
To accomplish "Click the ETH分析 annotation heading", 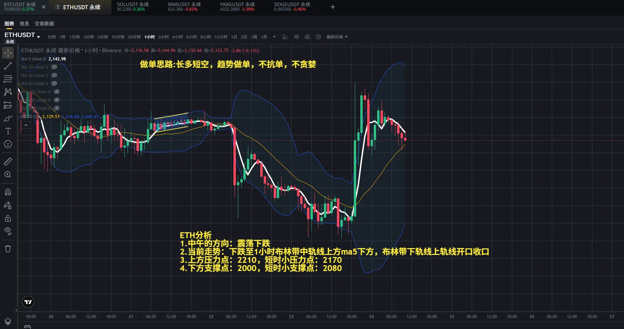I will (x=196, y=235).
